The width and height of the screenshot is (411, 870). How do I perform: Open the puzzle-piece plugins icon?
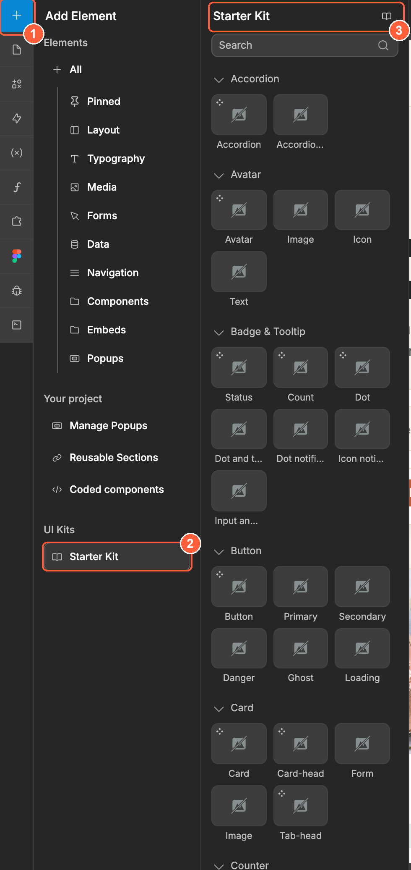(x=17, y=221)
